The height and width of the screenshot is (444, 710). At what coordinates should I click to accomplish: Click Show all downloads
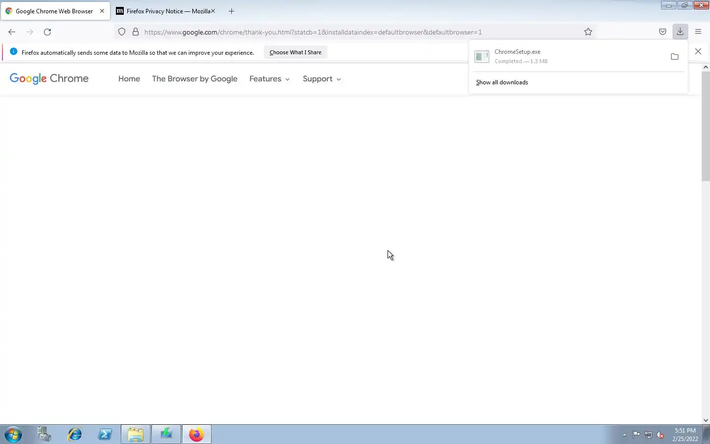coord(502,82)
